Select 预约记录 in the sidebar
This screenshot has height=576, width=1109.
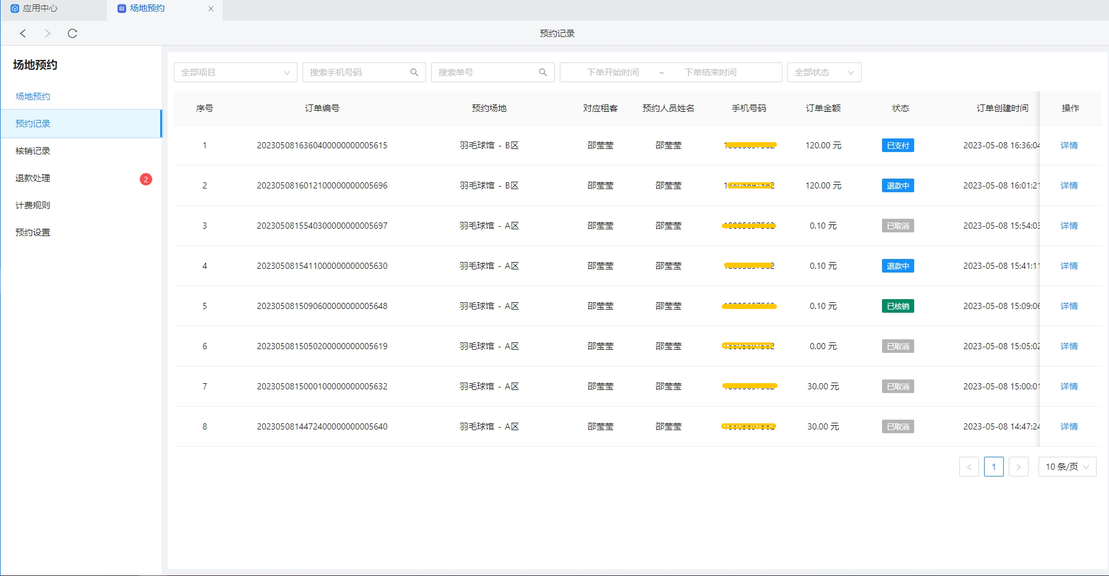click(81, 124)
